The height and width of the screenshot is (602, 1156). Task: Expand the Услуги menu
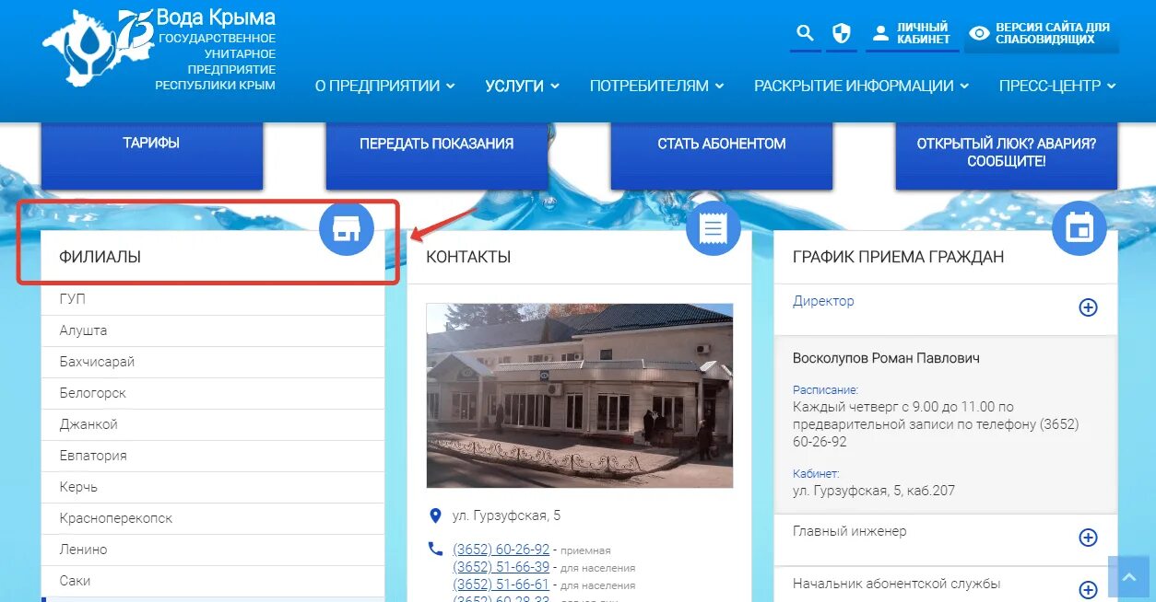(x=523, y=86)
